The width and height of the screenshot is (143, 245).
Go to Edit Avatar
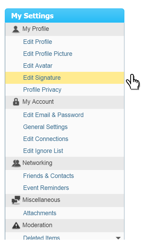coord(38,66)
